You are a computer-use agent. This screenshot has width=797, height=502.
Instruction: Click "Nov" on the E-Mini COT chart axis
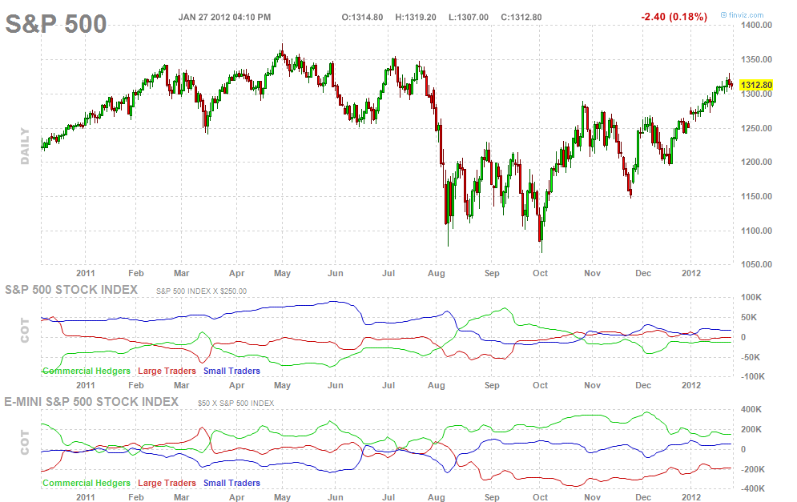tap(592, 497)
